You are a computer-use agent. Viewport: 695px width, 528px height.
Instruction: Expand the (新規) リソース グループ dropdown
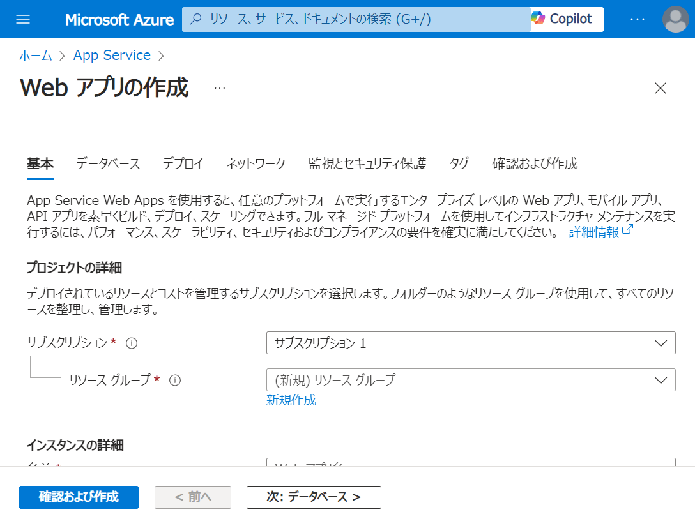471,380
